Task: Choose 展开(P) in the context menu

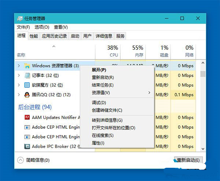Action: point(117,70)
